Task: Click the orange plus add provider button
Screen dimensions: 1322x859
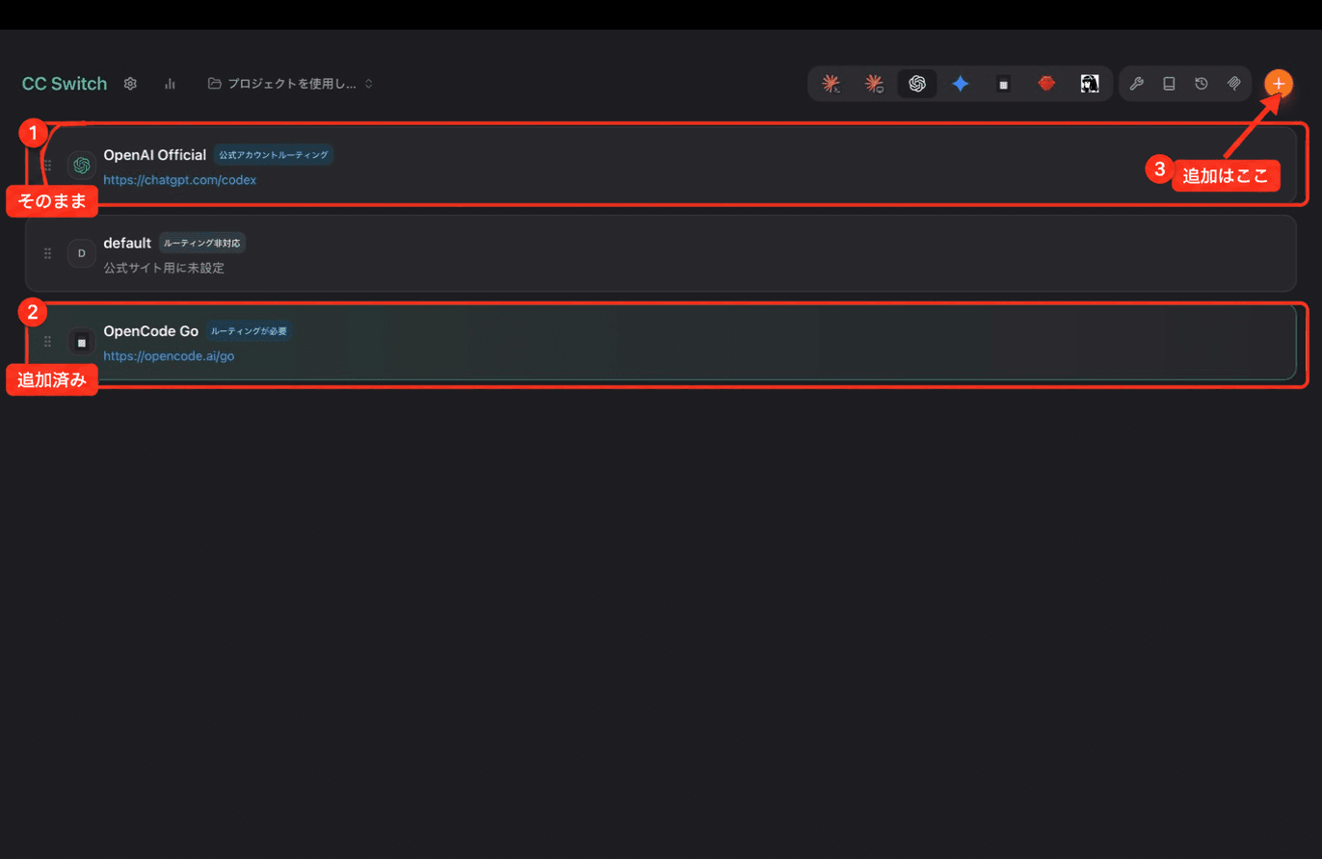Action: click(x=1279, y=84)
